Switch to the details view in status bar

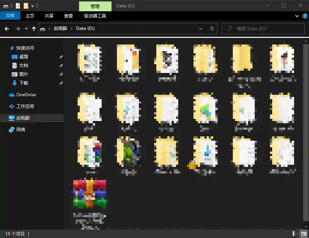[296, 234]
